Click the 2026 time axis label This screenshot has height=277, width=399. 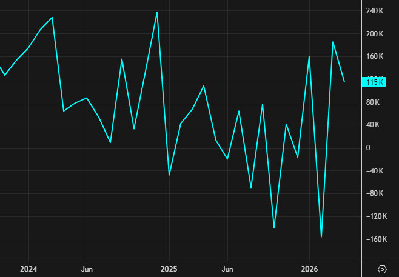309,269
